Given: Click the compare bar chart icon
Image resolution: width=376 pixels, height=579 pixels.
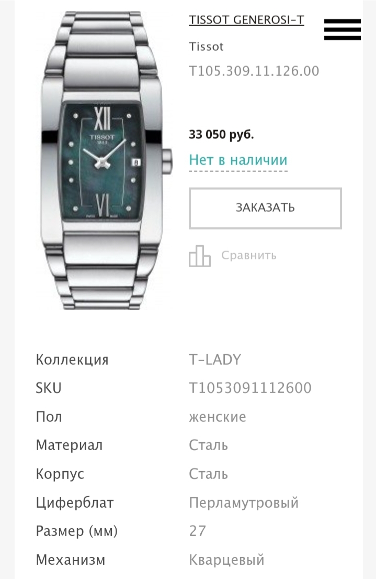Looking at the screenshot, I should [x=200, y=256].
